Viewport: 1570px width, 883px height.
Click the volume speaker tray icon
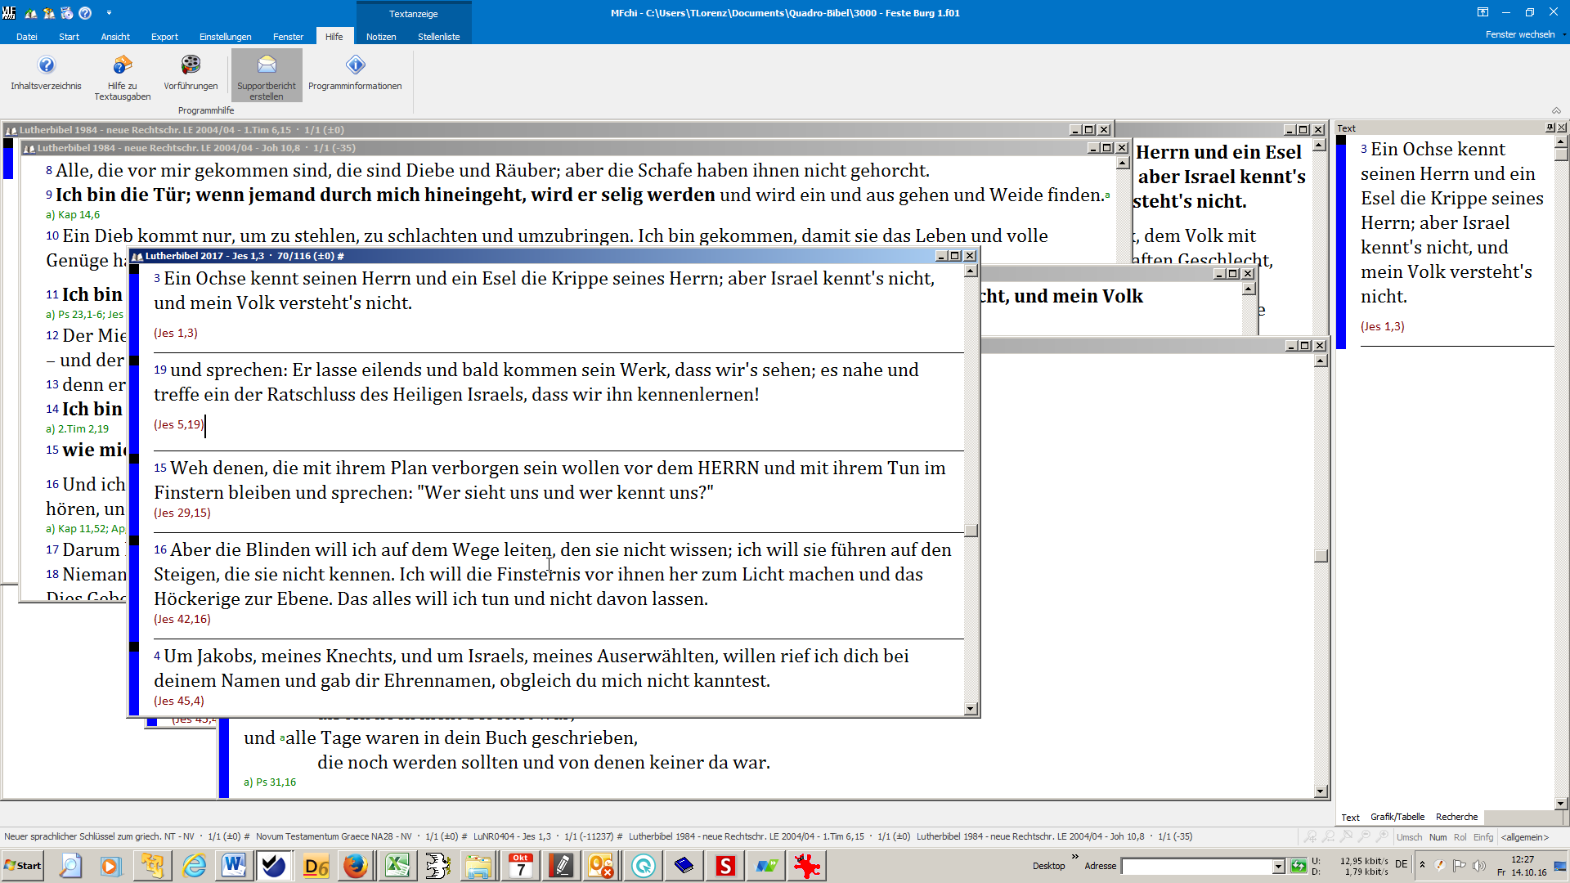(x=1478, y=866)
